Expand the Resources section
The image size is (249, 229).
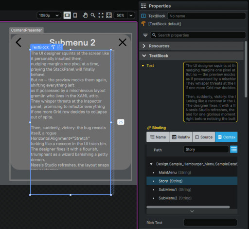(x=191, y=46)
